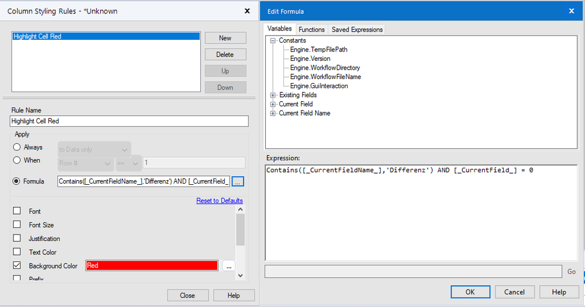Select the When radio option

coord(17,160)
